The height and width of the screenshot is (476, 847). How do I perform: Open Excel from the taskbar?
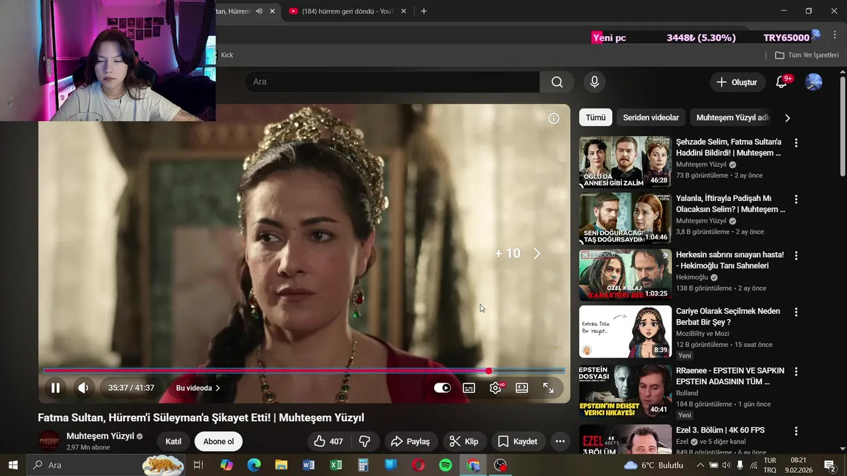pyautogui.click(x=336, y=465)
